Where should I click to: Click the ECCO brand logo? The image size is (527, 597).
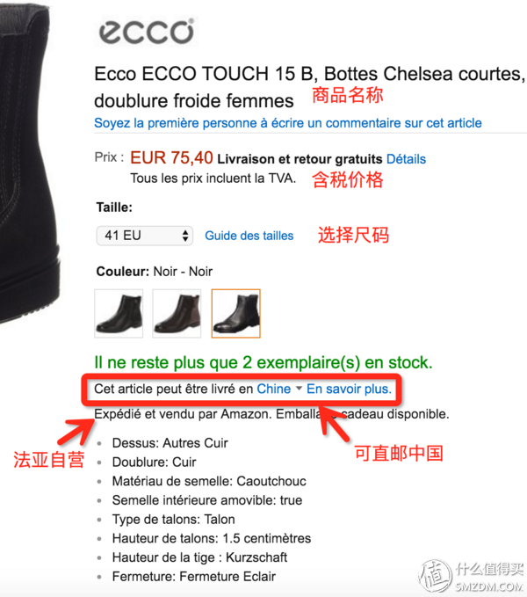click(x=147, y=32)
